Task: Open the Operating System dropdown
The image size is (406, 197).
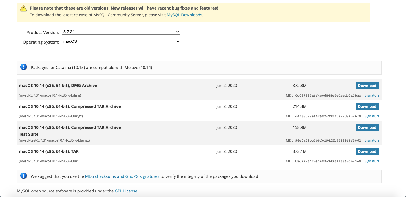Action: pos(121,41)
